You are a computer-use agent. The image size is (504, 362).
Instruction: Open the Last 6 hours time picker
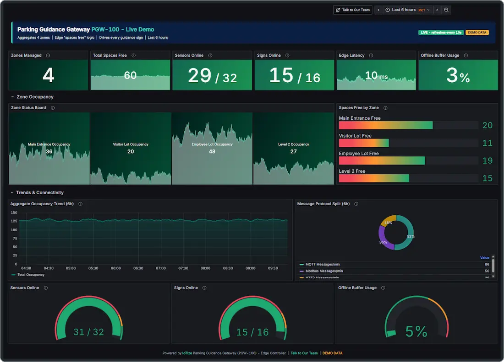pyautogui.click(x=408, y=10)
